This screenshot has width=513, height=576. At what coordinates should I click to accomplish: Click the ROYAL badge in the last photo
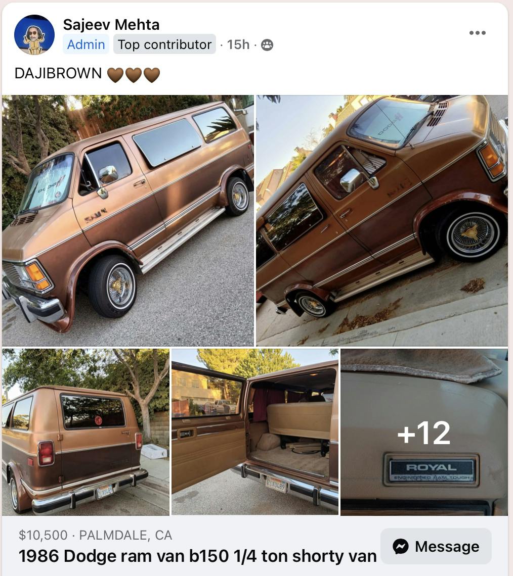(x=432, y=470)
